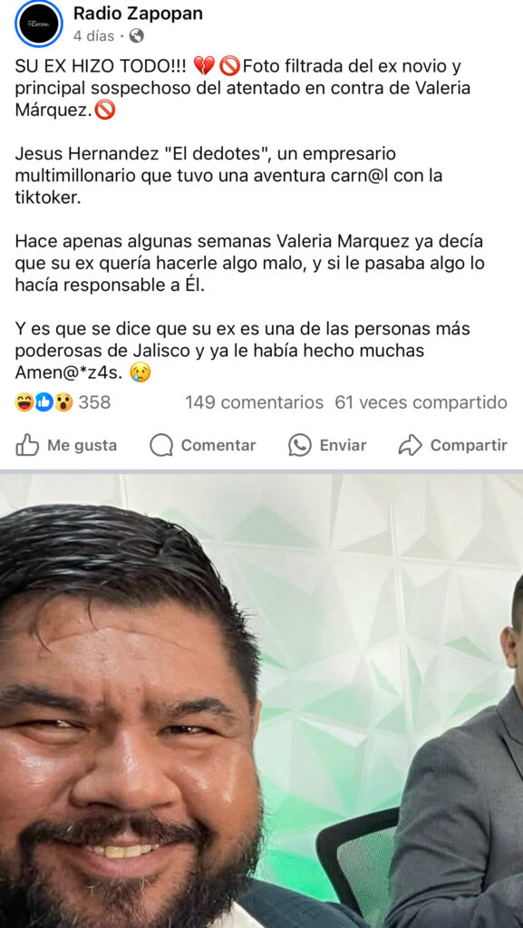
Task: Click the surprised wow reaction icon
Action: pos(63,403)
